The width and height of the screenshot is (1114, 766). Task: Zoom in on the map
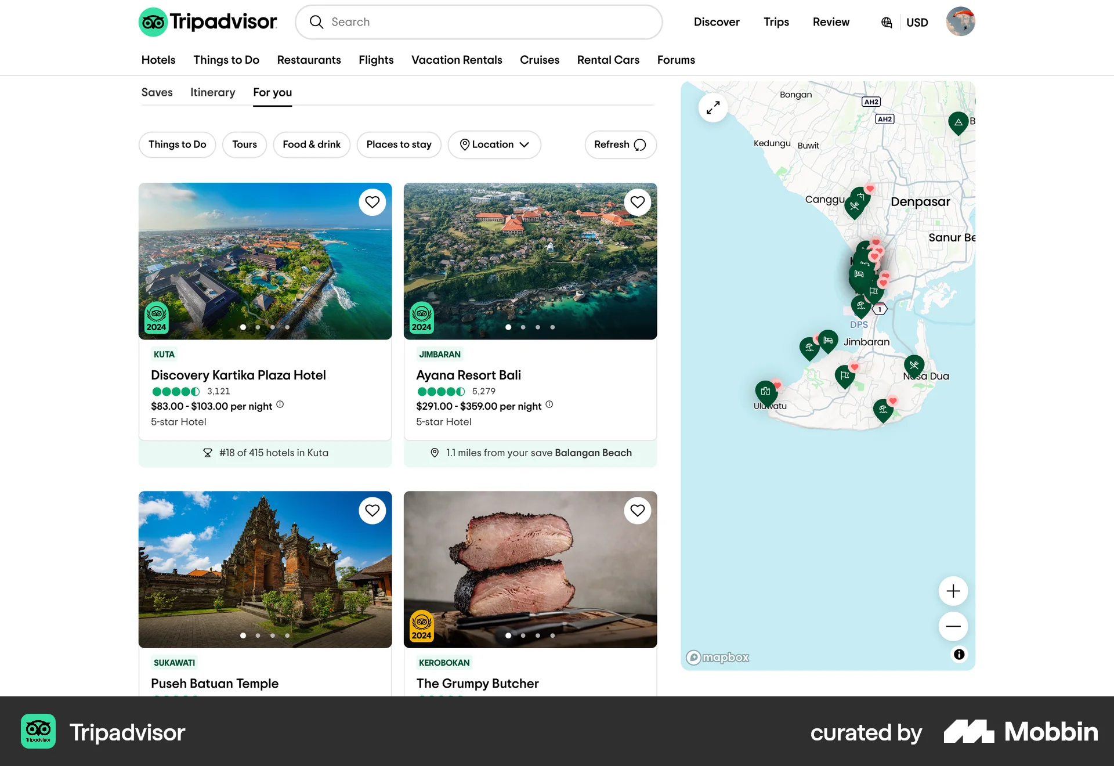pos(953,591)
